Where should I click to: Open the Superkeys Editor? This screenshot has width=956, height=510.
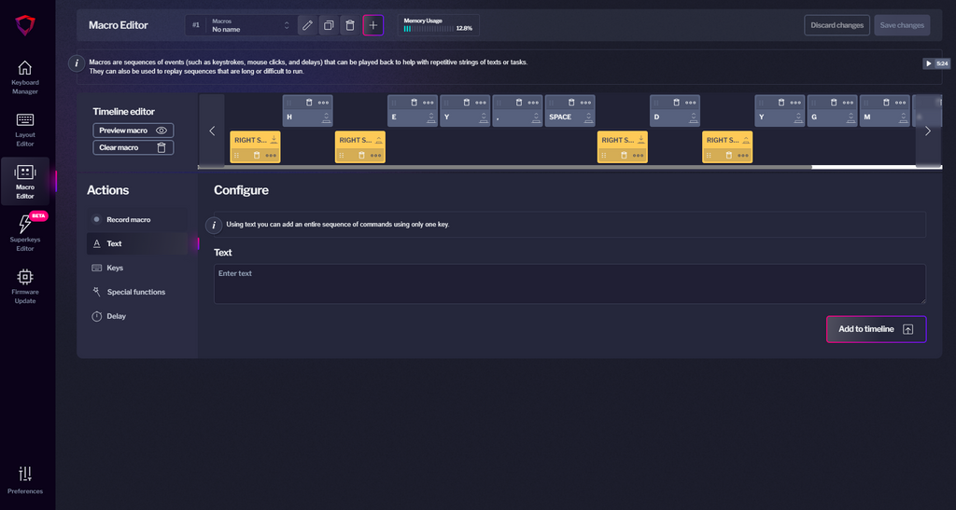tap(25, 233)
